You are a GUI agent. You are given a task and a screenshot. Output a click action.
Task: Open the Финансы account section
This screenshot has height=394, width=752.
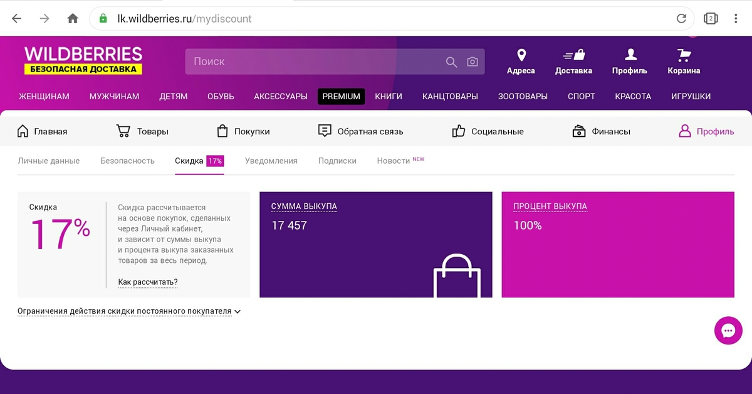pos(602,131)
